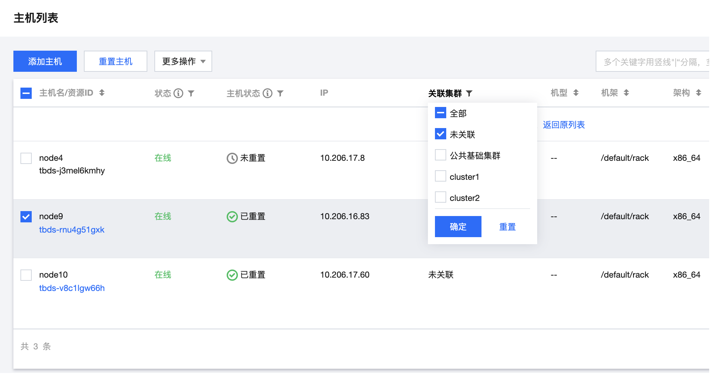Click the 添加主机 button
The image size is (712, 374).
pyautogui.click(x=45, y=61)
